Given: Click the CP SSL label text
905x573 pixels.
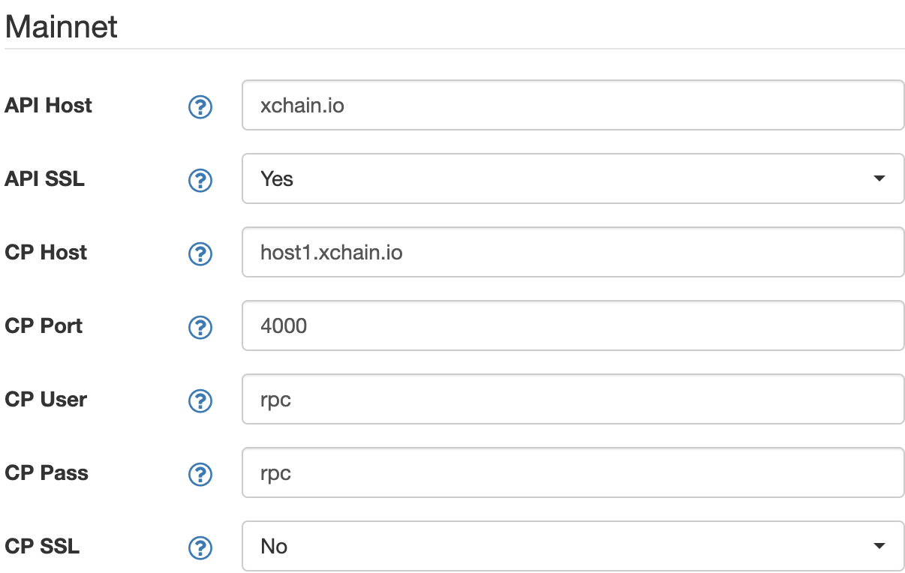Looking at the screenshot, I should pos(42,547).
